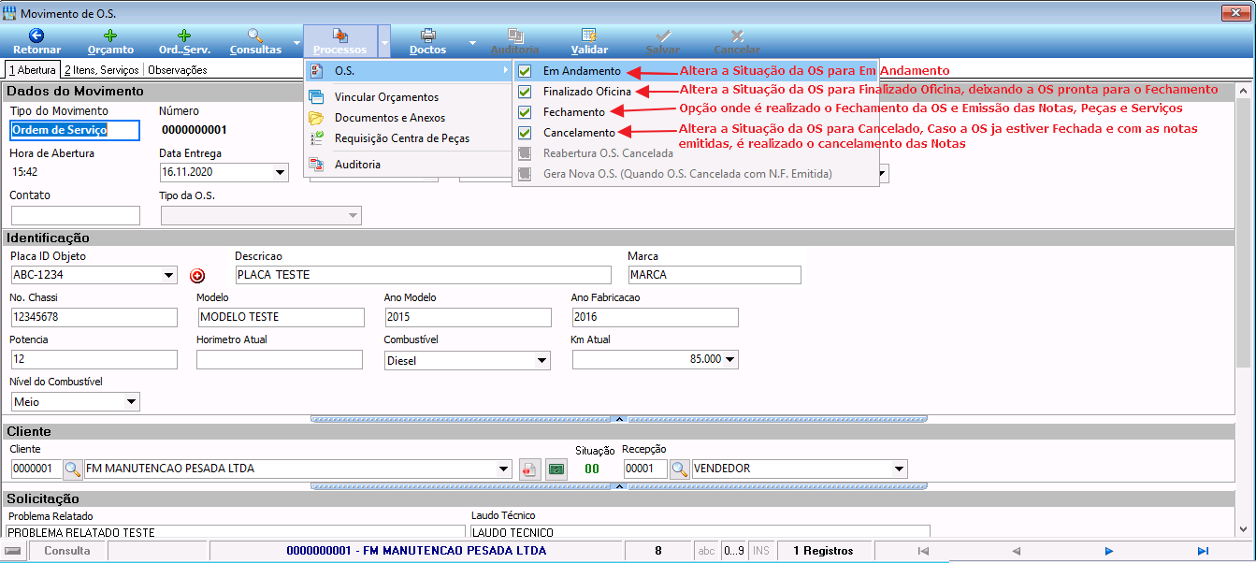Open the Km Atual dropdown
The height and width of the screenshot is (563, 1256).
(x=730, y=359)
